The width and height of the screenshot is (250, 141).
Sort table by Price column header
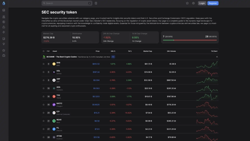[x=97, y=51]
